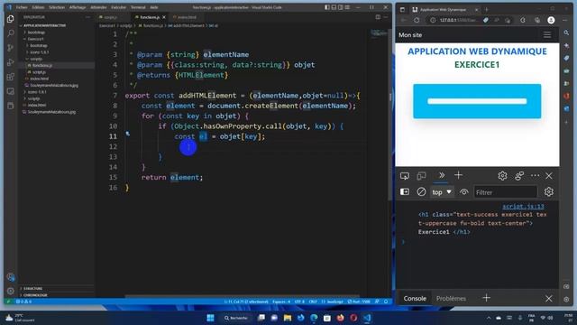Screen dimensions: 577x325
Task: Select the Console tab in DevTools drawer
Action: point(415,299)
